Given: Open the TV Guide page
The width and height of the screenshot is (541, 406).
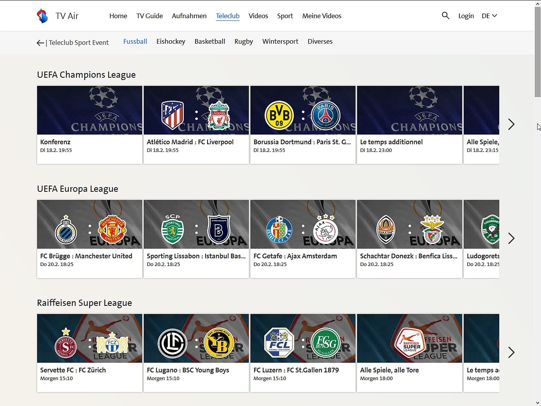Looking at the screenshot, I should click(149, 15).
